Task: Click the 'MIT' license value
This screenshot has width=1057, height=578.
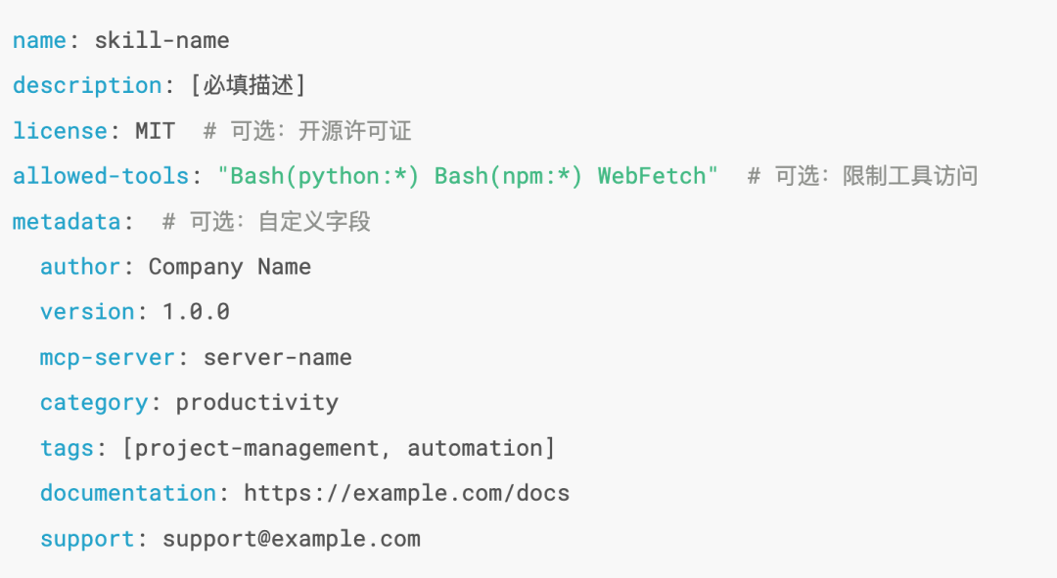Action: pos(156,131)
